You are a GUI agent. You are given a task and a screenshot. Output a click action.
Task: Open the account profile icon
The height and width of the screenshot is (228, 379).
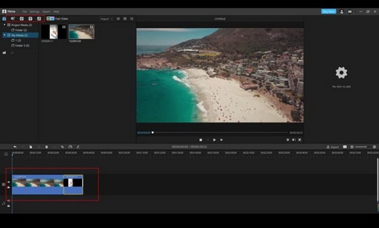(342, 11)
